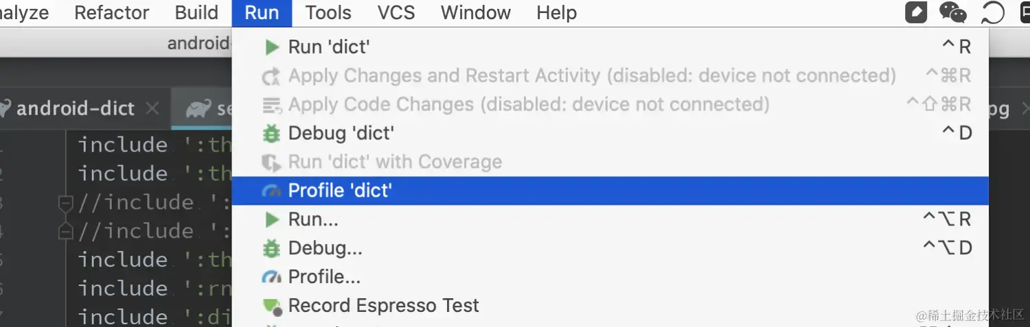This screenshot has width=1030, height=327.
Task: Close the android-dict editor tab
Action: (152, 108)
